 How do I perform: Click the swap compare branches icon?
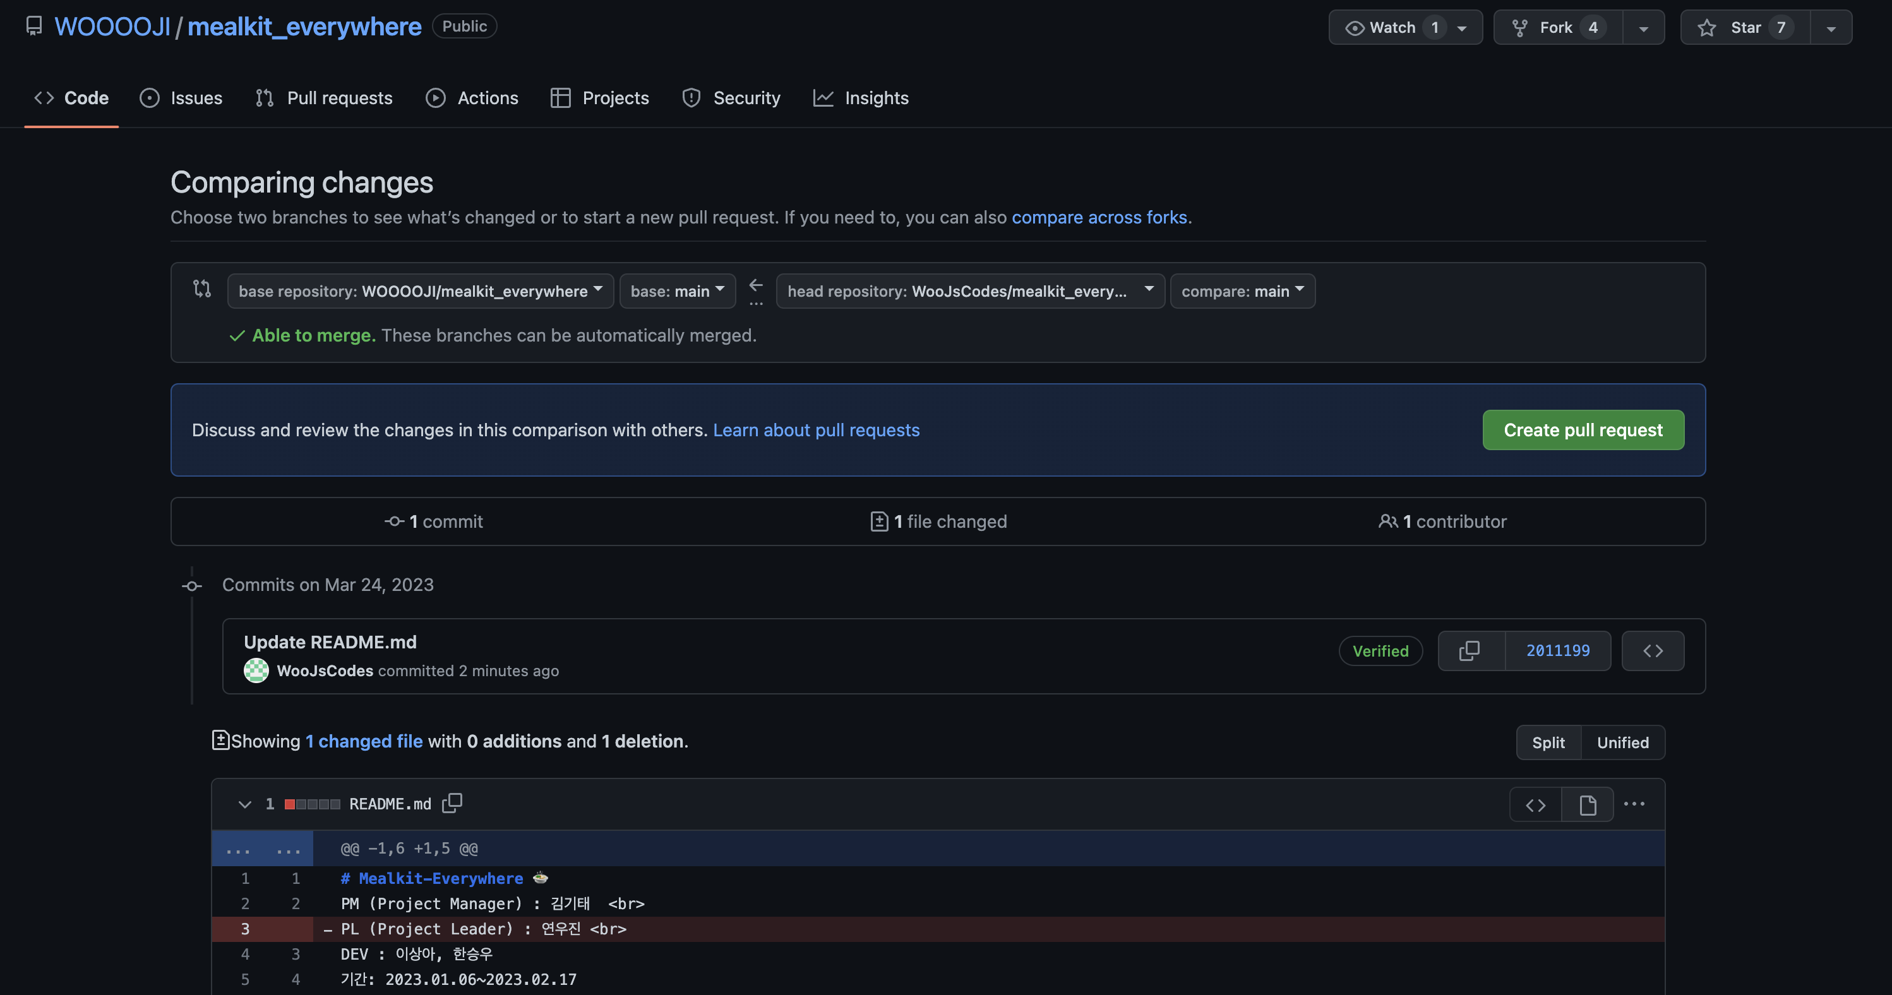[x=202, y=289]
